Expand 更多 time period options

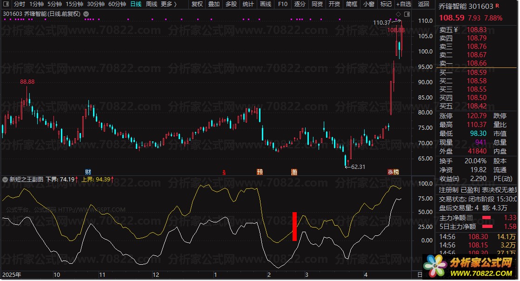pos(169,4)
